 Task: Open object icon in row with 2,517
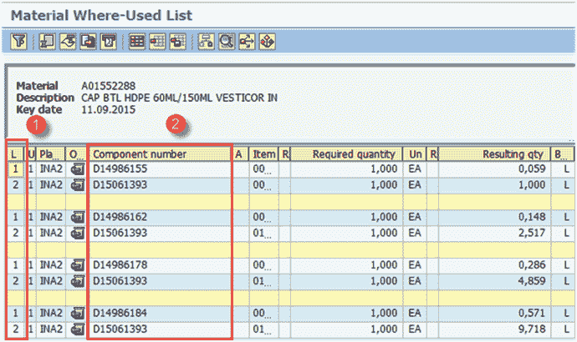pyautogui.click(x=77, y=234)
